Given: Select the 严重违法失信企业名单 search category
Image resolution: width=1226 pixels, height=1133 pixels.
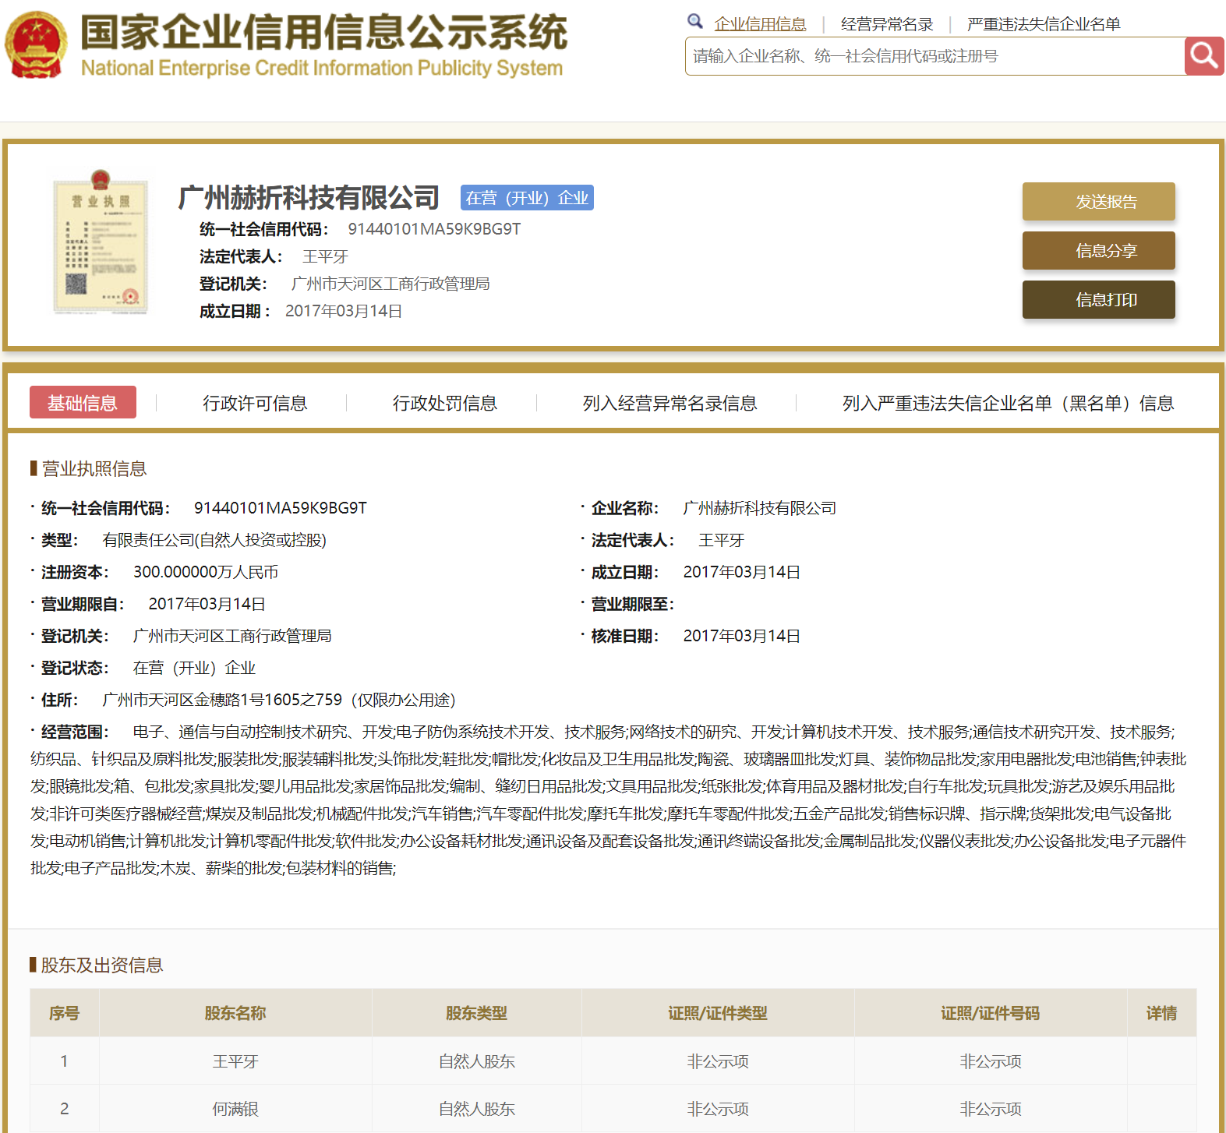Looking at the screenshot, I should pyautogui.click(x=1043, y=24).
